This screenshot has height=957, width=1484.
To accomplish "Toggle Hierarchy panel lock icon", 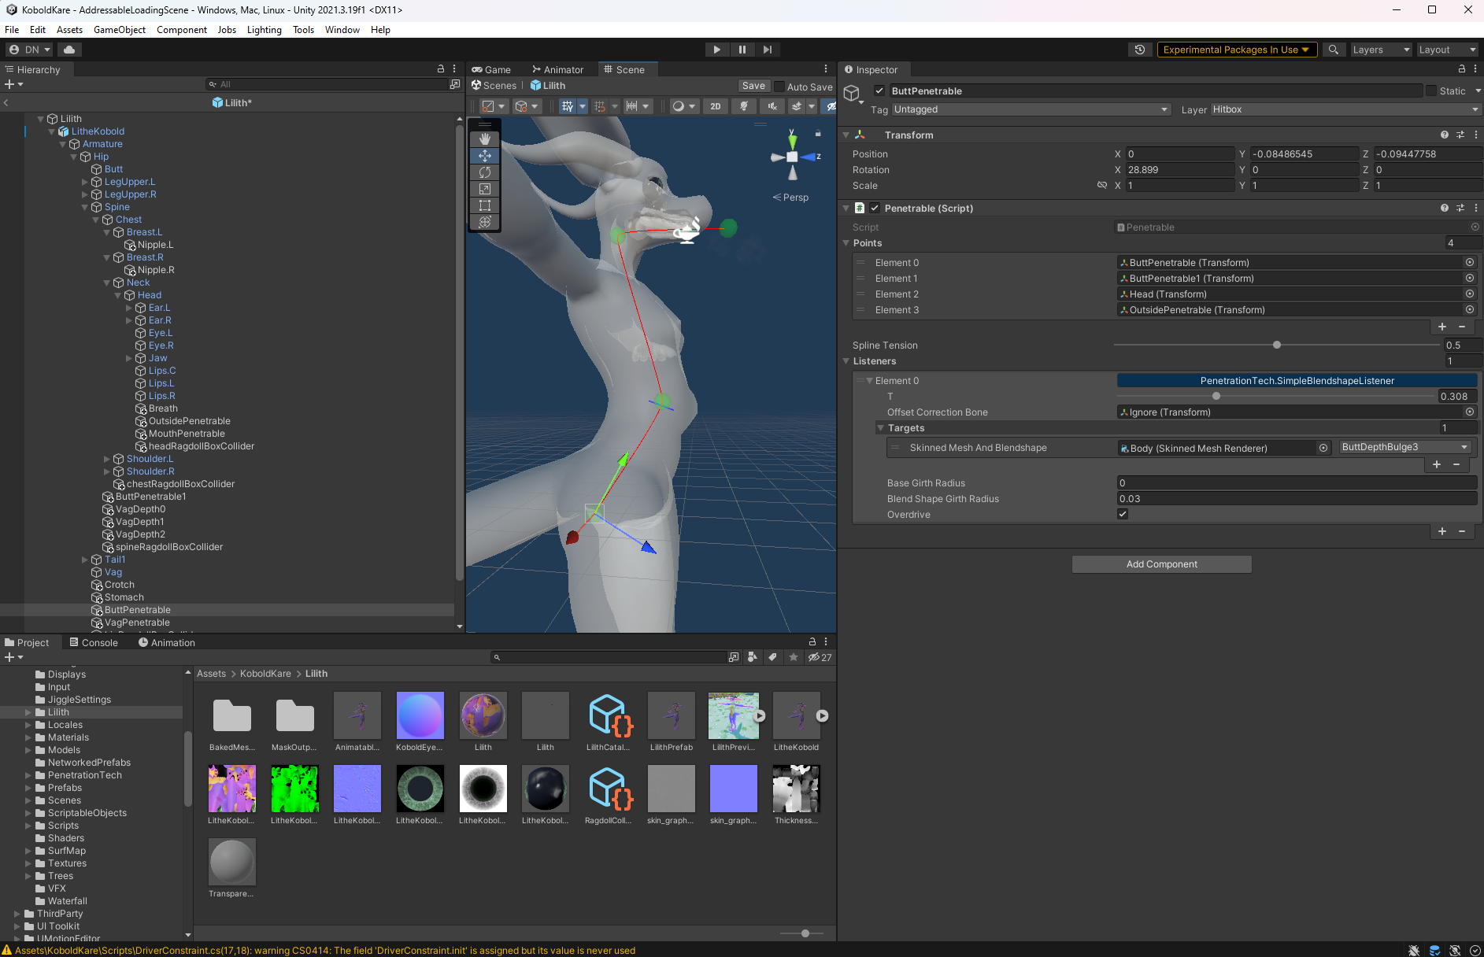I will click(x=441, y=69).
